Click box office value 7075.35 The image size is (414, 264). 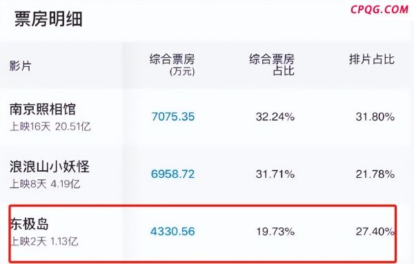(173, 116)
